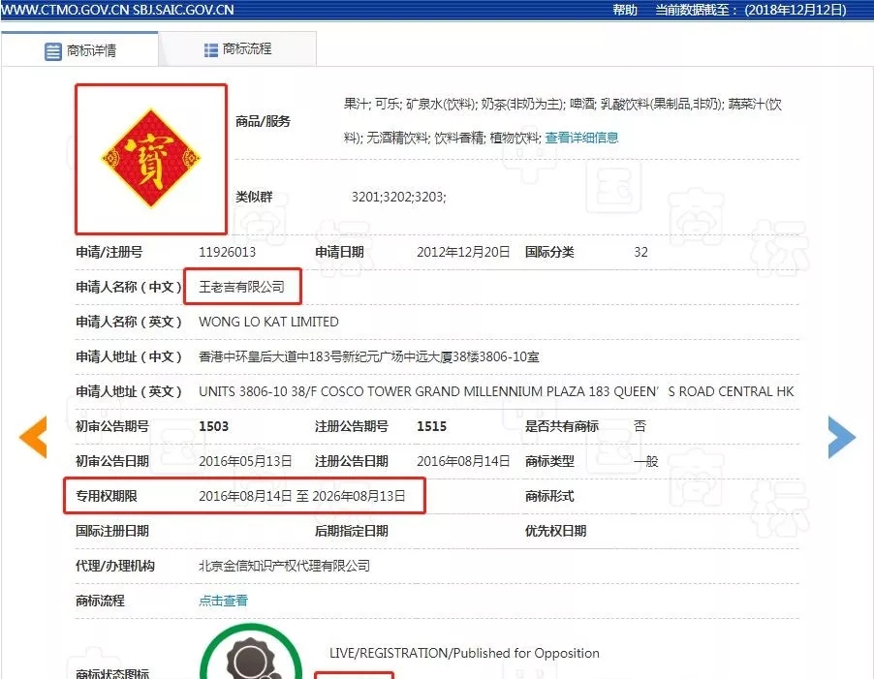Open the 帮助 help menu item

click(x=625, y=10)
